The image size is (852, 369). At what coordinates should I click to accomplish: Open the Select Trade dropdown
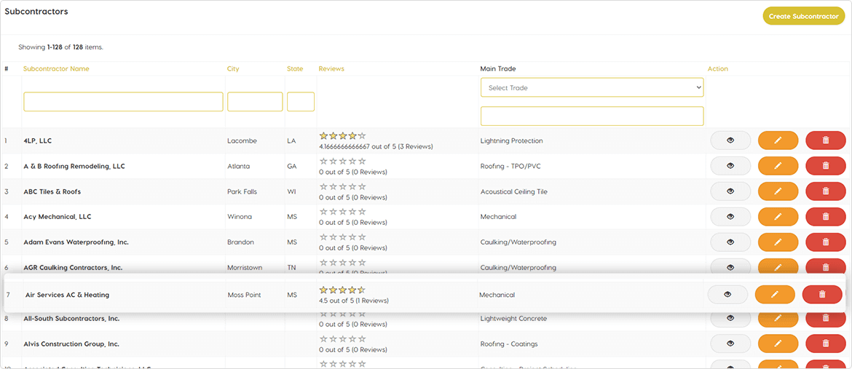592,87
